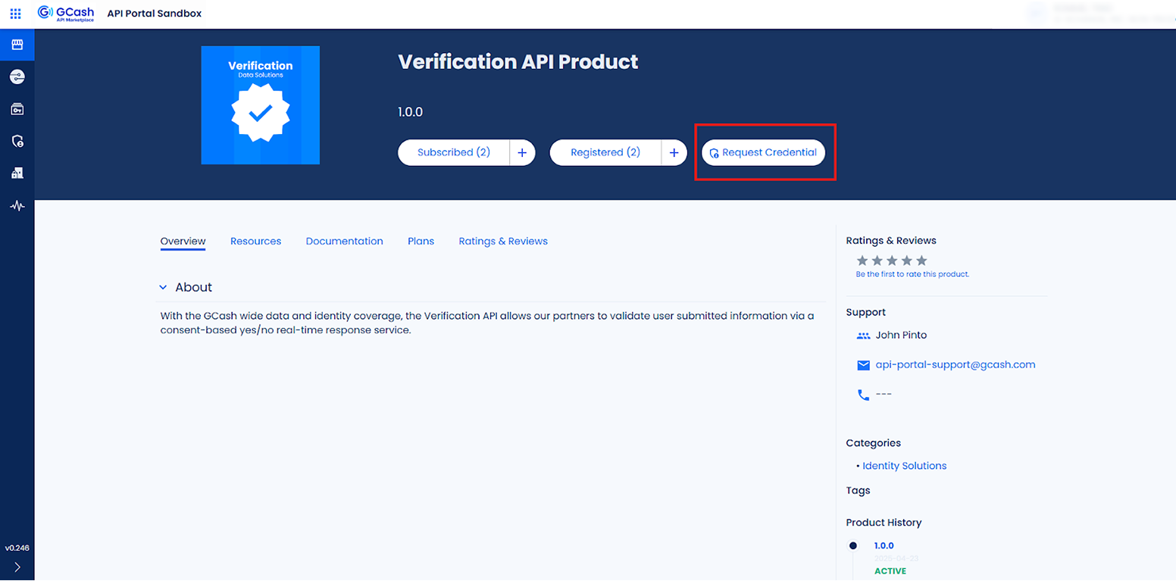Click the Verification API Product heading
Screen dimensions: 1176x581
[518, 61]
